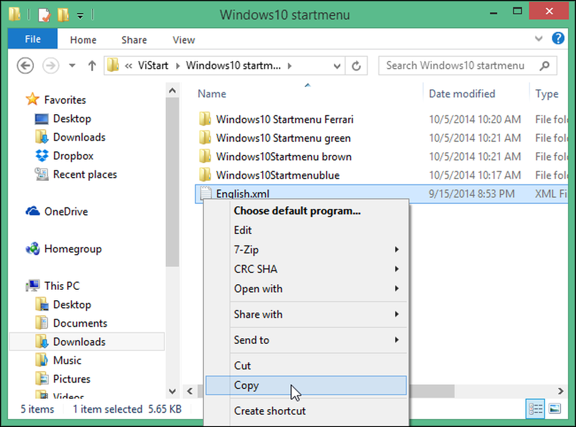Open the Recent places icon
Image resolution: width=576 pixels, height=427 pixels.
[x=42, y=174]
